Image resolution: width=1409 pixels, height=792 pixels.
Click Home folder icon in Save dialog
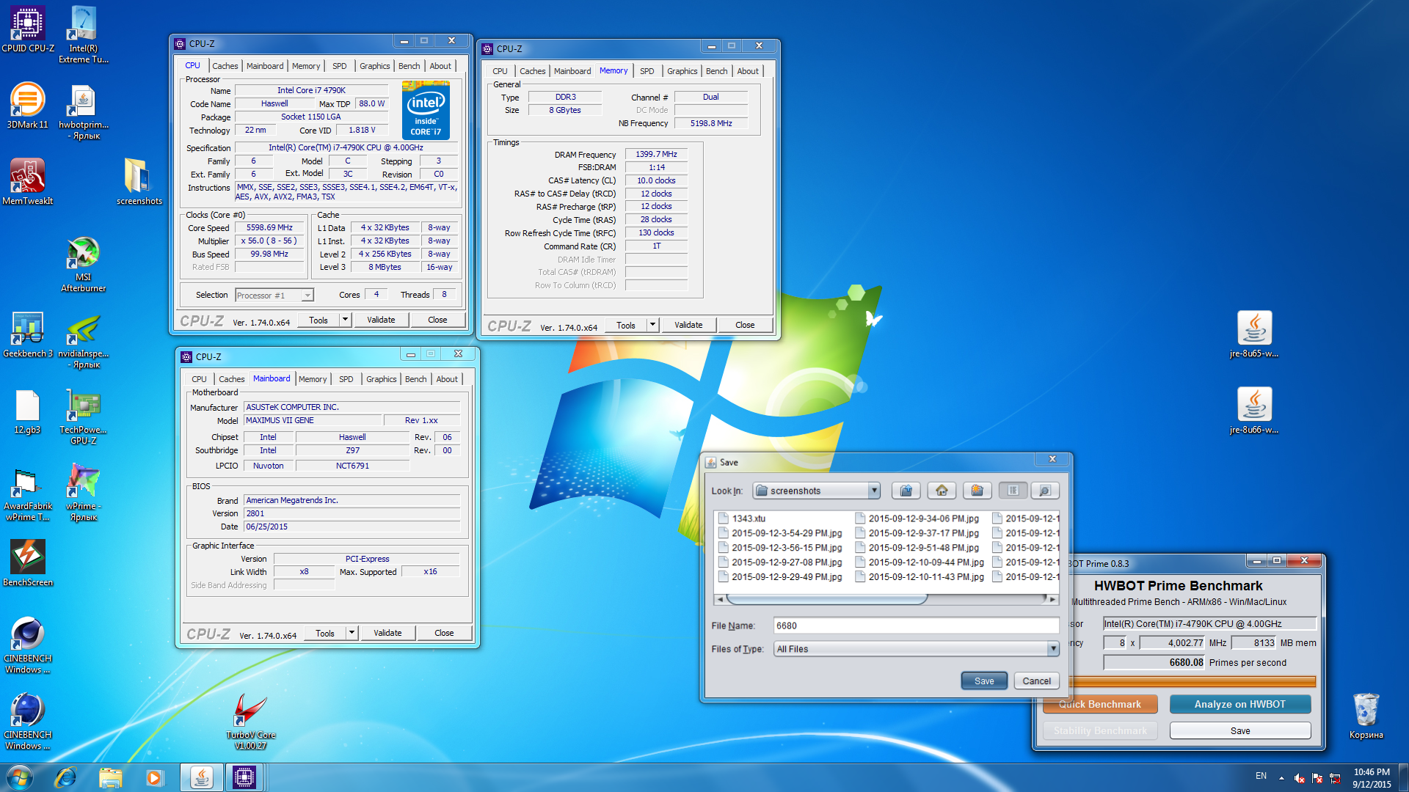point(942,491)
